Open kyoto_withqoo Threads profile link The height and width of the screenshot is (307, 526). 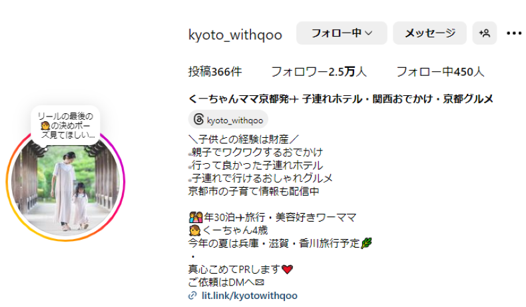(x=228, y=119)
